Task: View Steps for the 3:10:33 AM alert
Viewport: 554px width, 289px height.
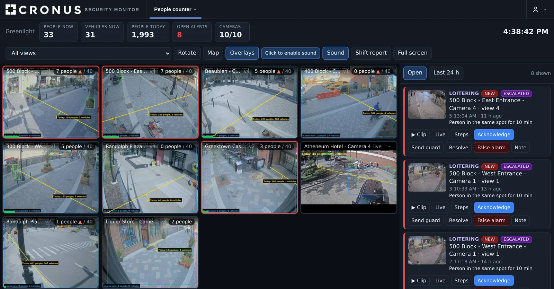Action: tap(461, 207)
